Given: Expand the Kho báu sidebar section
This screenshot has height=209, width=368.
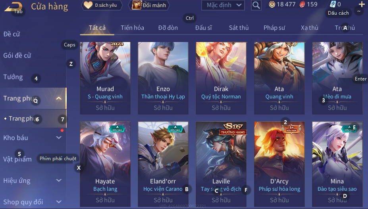Looking at the screenshot, I should tap(59, 138).
